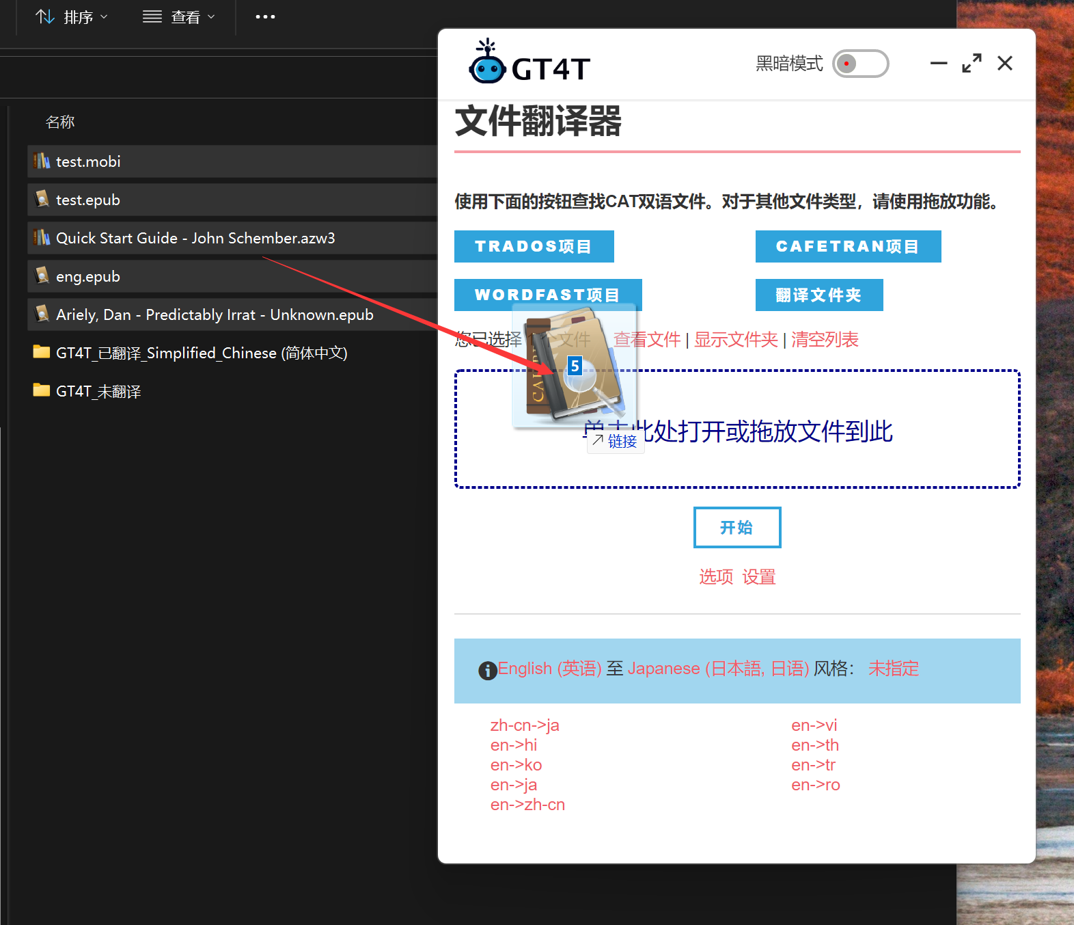
Task: Click the test.epub file icon
Action: point(42,200)
